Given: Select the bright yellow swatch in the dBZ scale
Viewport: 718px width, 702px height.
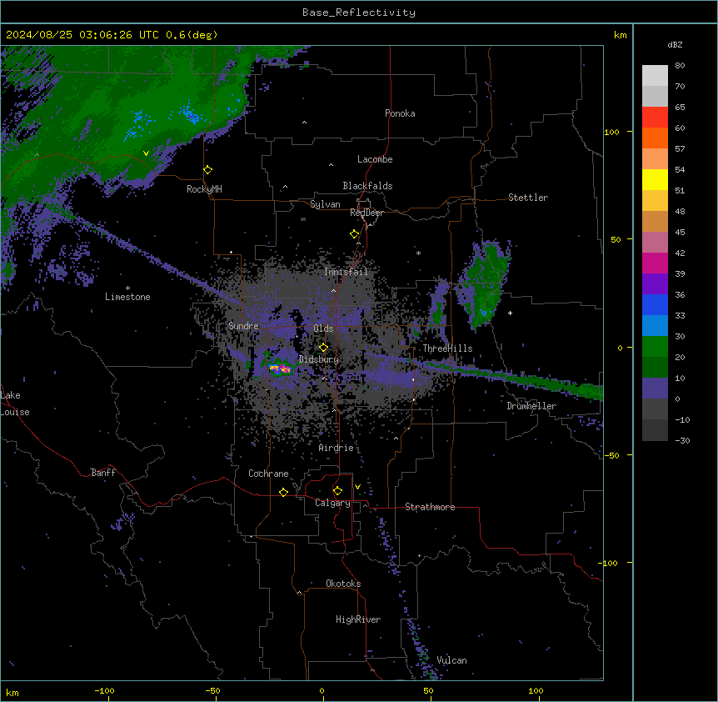Looking at the screenshot, I should tap(655, 179).
